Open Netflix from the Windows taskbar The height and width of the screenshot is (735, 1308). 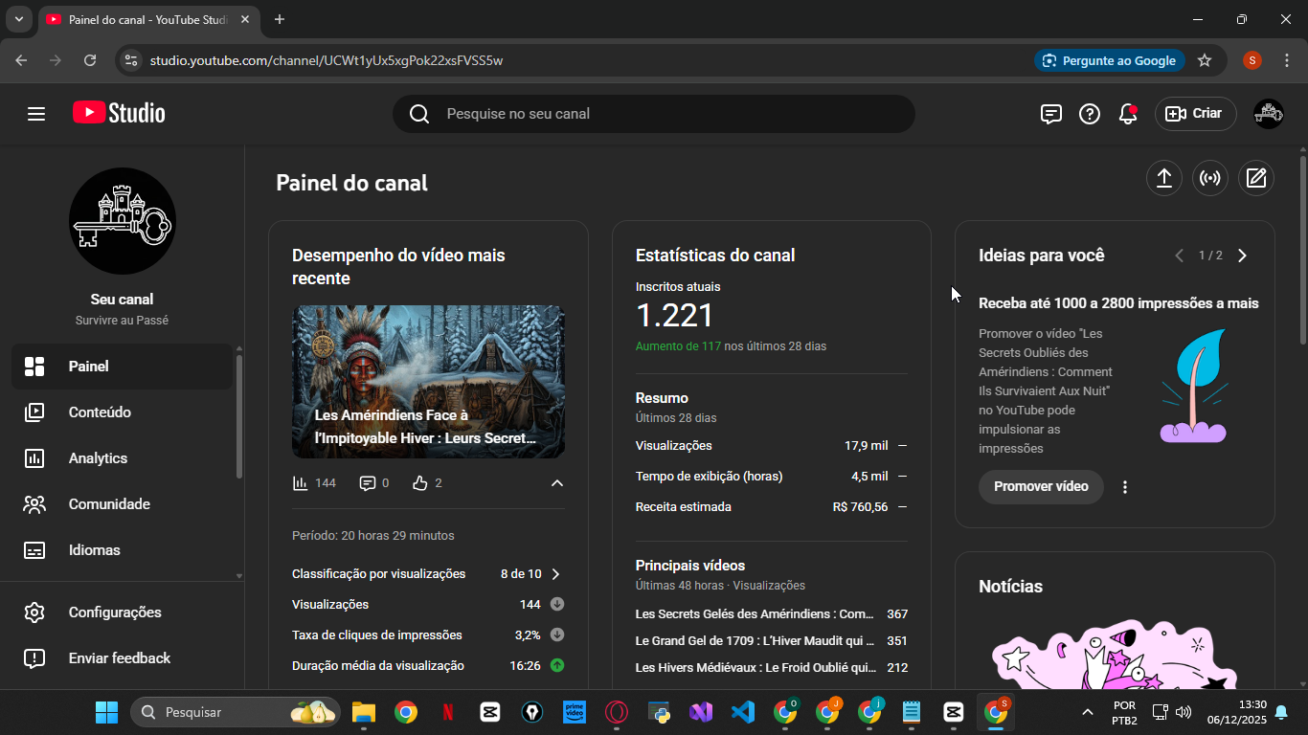coord(448,712)
